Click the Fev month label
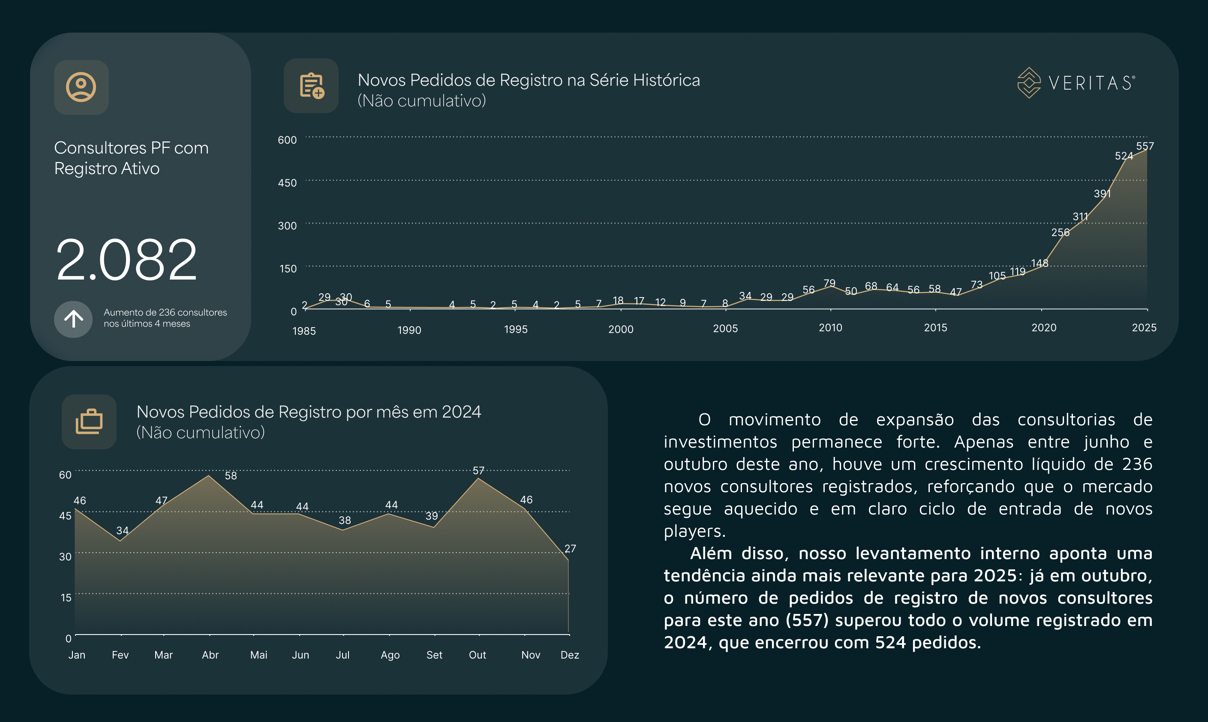This screenshot has width=1208, height=722. (120, 655)
